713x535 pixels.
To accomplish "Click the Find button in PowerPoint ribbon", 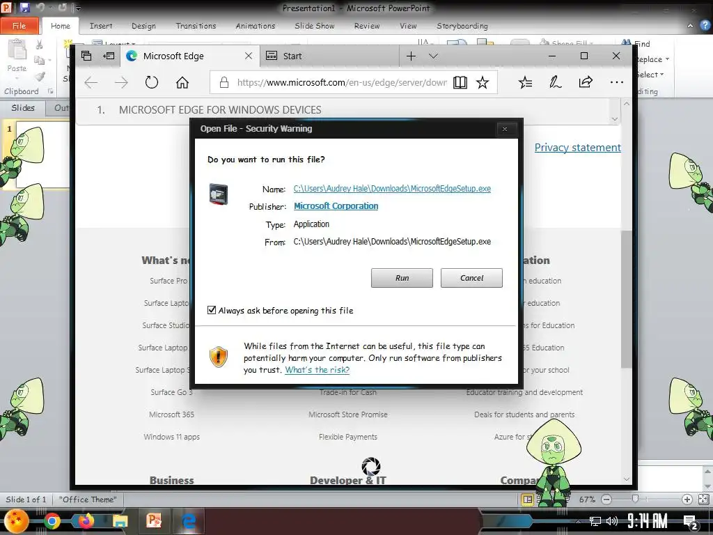I will pos(636,44).
